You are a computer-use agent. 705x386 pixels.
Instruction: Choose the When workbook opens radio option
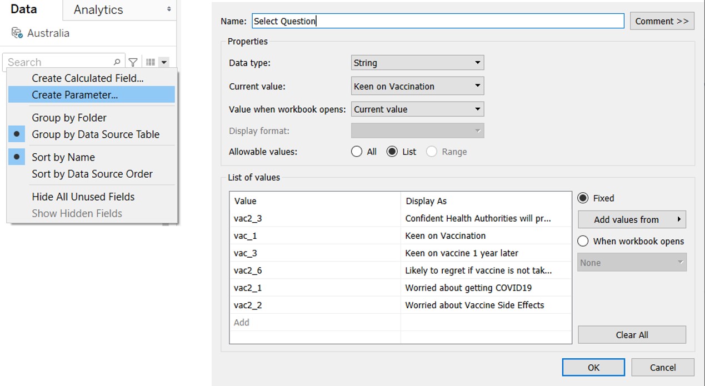pyautogui.click(x=582, y=240)
